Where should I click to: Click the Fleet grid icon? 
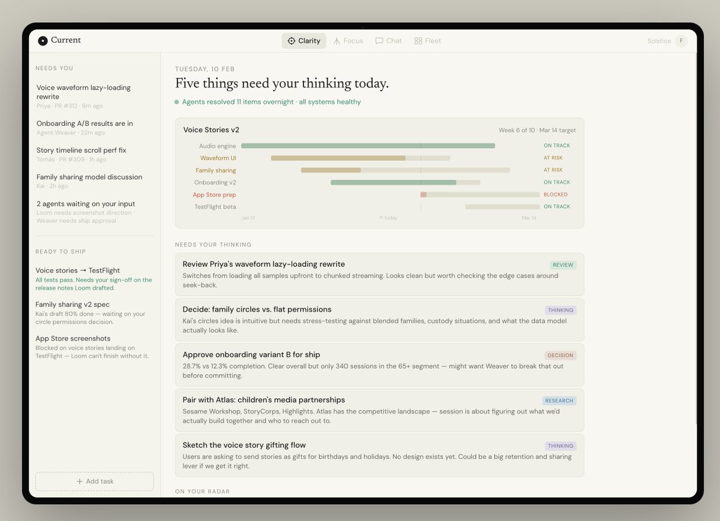(x=418, y=41)
